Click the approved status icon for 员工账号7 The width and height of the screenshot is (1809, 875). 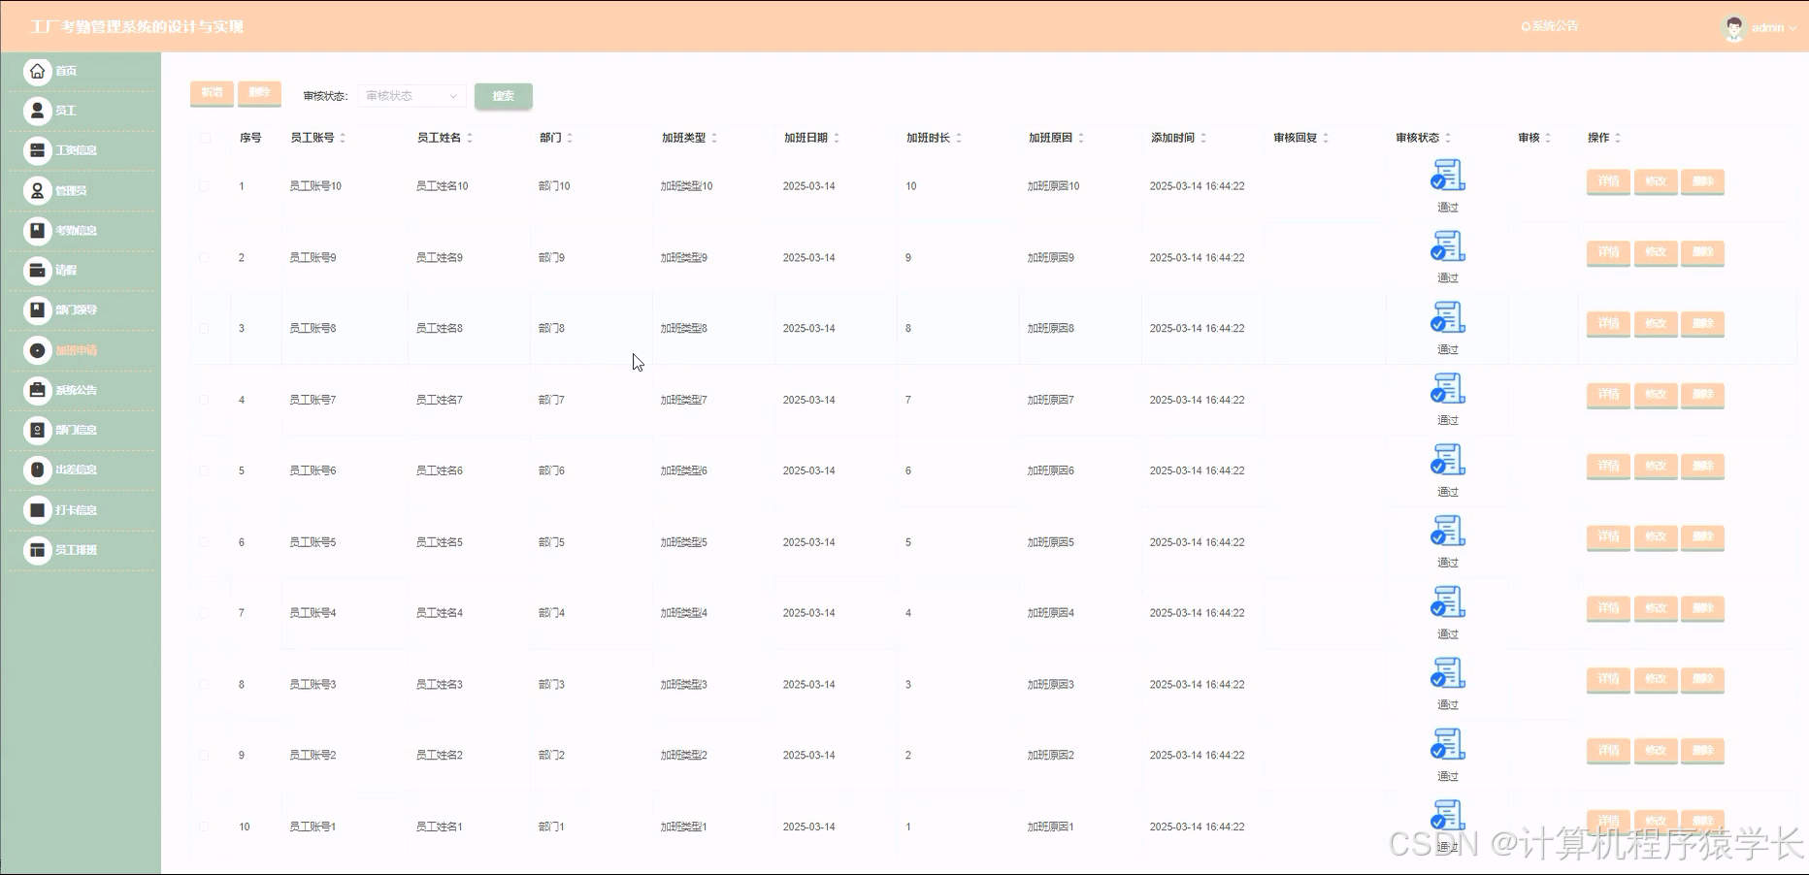[x=1447, y=389]
